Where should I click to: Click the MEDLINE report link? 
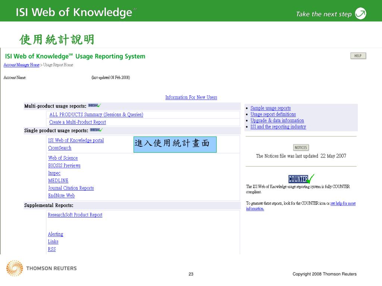tap(58, 181)
